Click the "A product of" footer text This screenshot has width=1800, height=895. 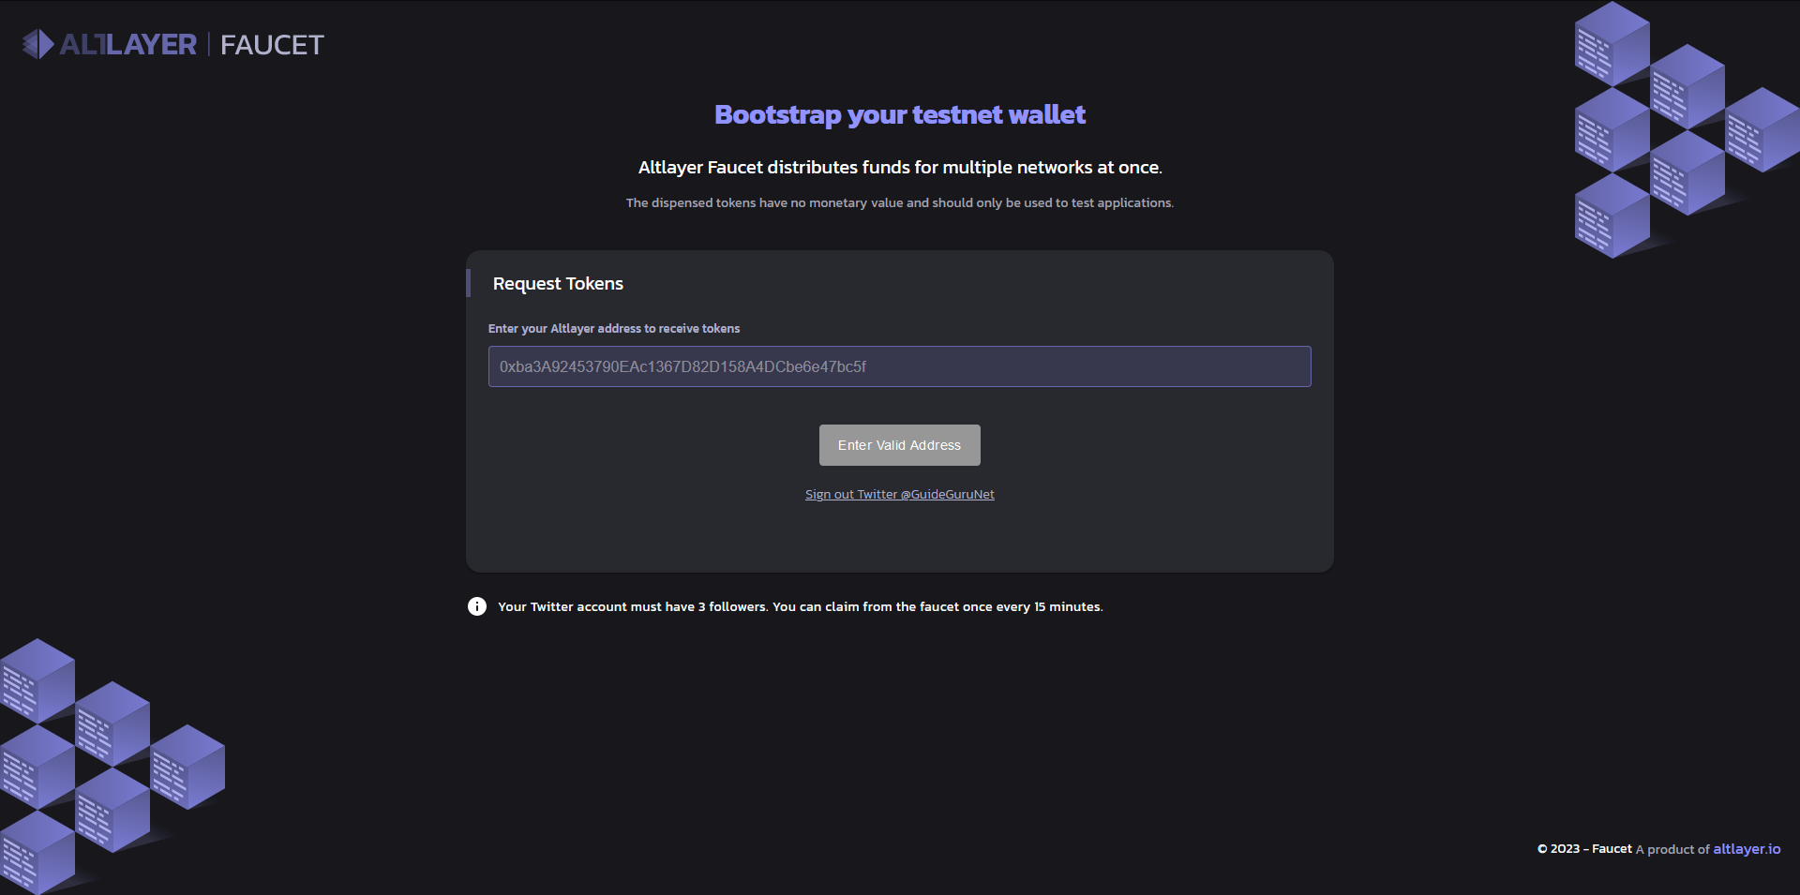(1672, 850)
